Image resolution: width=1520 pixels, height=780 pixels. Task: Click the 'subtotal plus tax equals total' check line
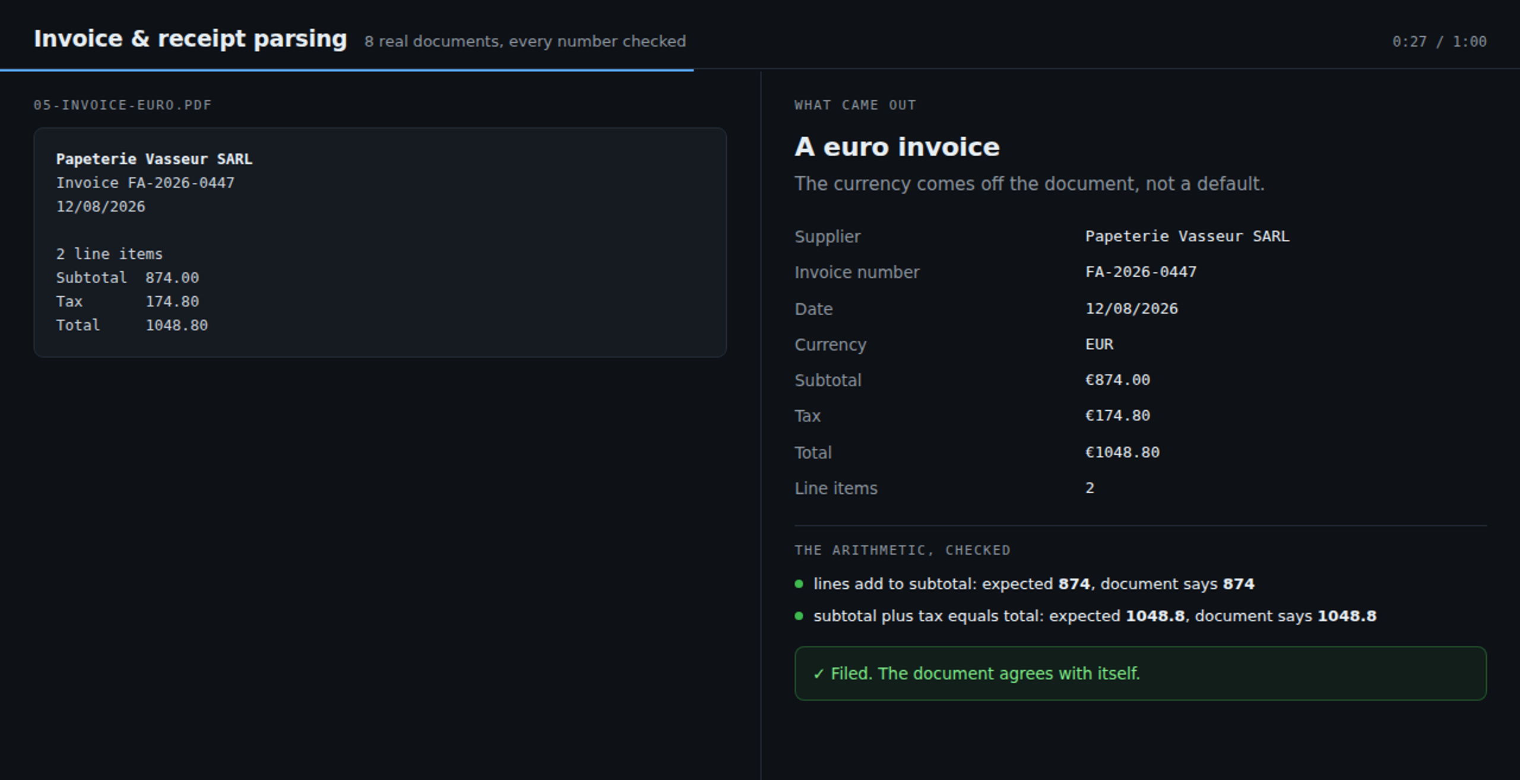point(1095,616)
